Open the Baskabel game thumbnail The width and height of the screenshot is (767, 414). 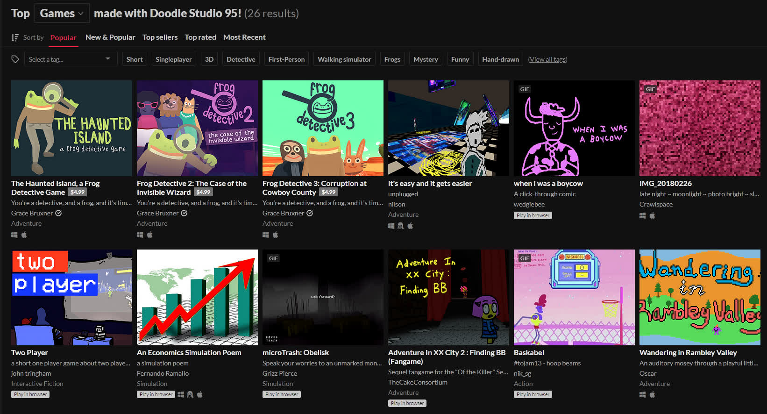(x=574, y=297)
